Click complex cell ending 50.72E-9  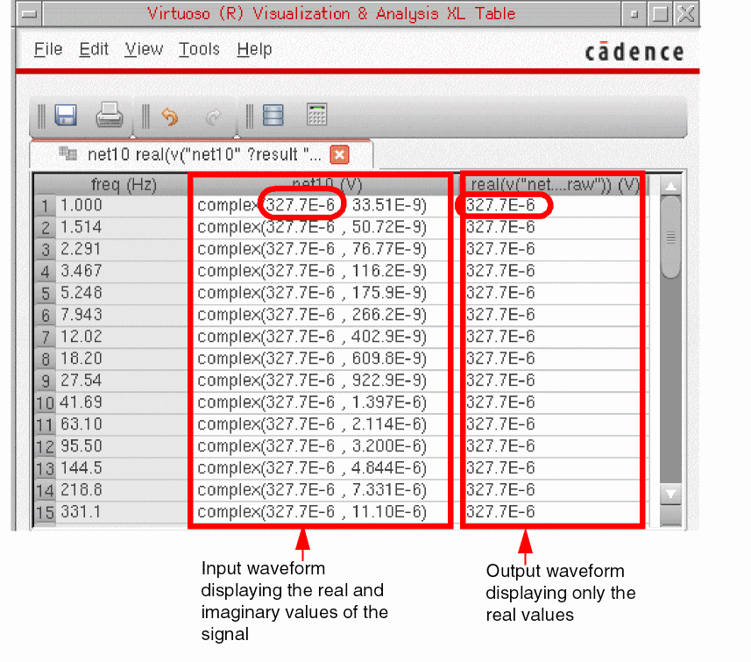[323, 227]
